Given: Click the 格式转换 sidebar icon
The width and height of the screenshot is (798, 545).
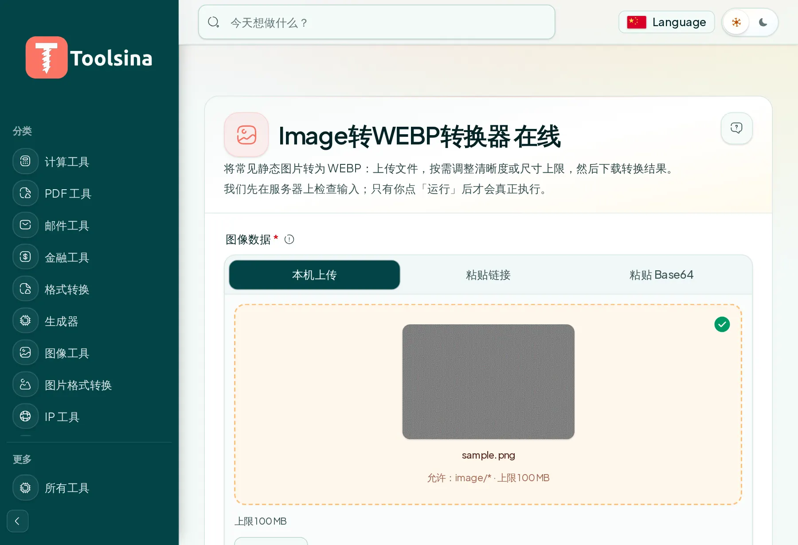Looking at the screenshot, I should (26, 289).
